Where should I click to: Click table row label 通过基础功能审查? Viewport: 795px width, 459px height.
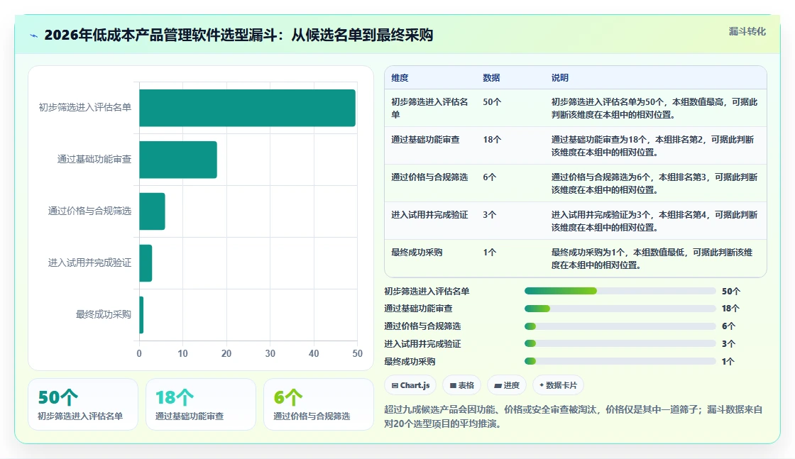pos(425,139)
